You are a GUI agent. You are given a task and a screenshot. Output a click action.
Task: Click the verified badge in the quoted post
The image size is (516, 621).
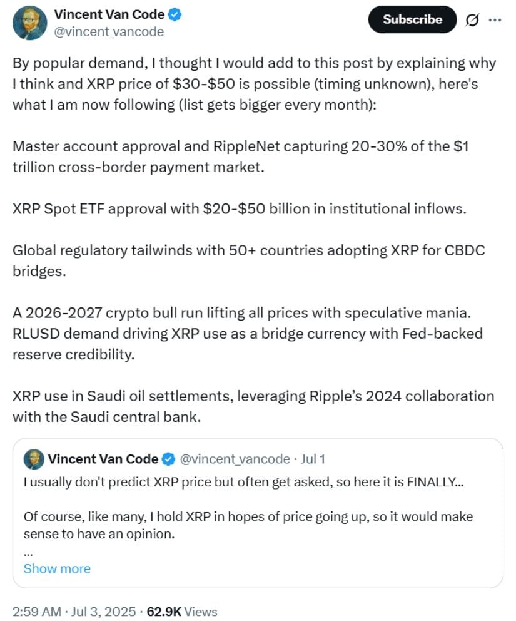tap(168, 459)
